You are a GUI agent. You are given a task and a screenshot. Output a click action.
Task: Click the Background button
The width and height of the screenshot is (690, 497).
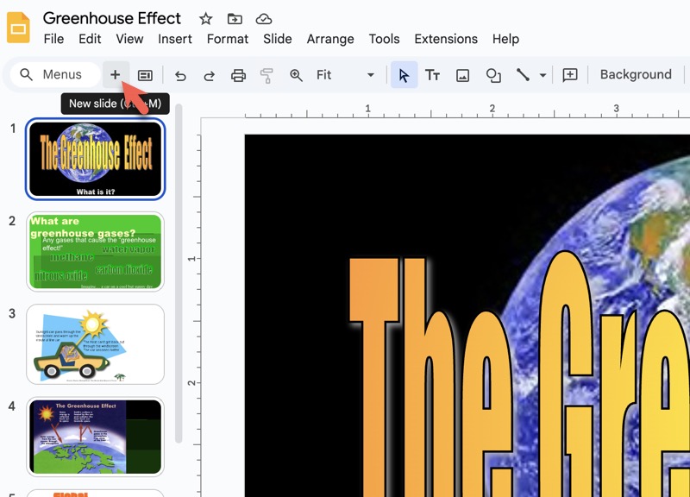636,75
